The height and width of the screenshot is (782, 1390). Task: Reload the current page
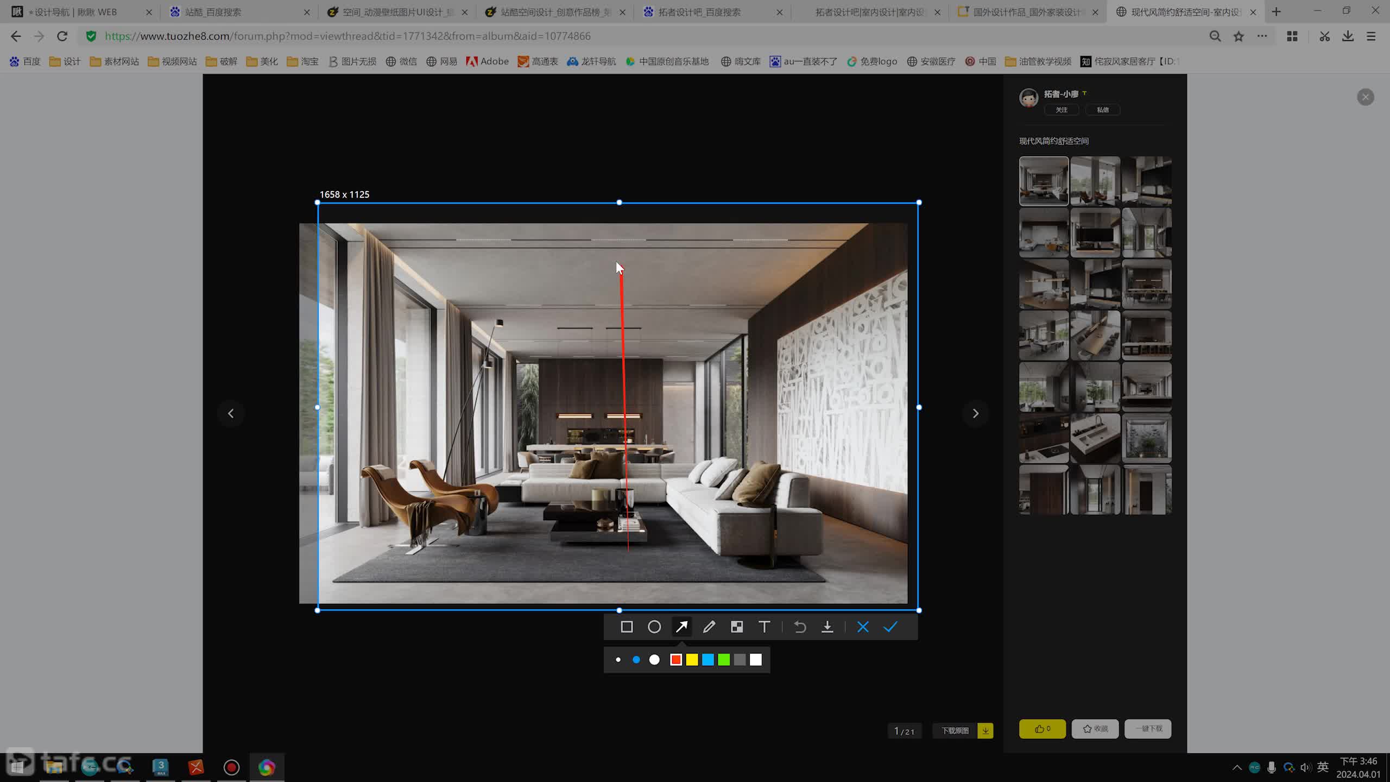pos(62,36)
